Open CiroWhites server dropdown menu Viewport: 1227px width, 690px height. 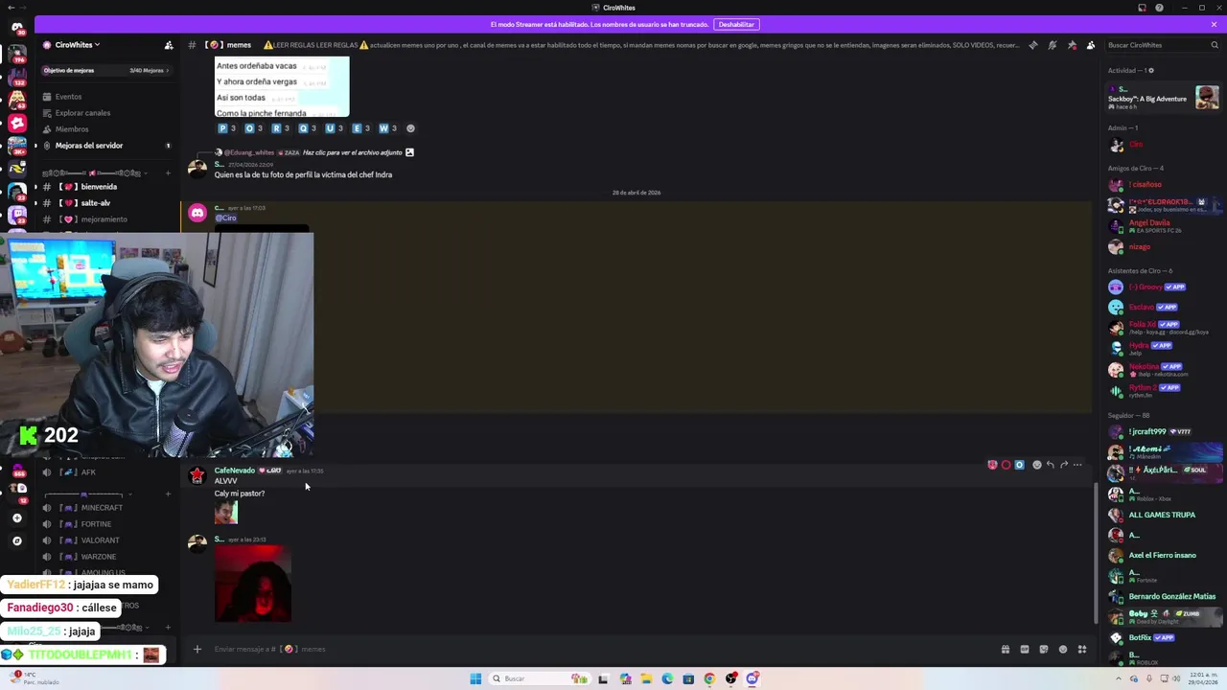point(77,45)
